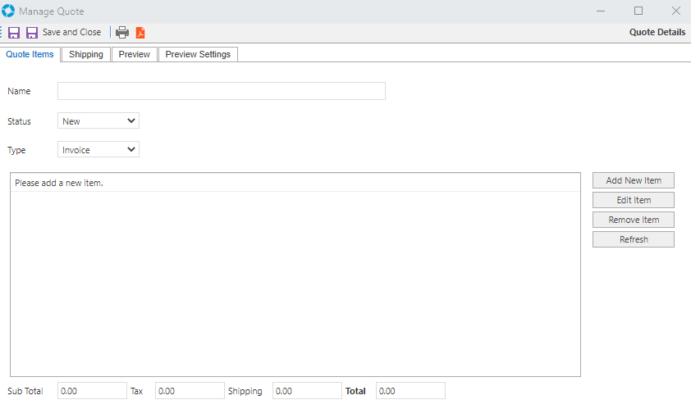Select the Quote Items tab
The image size is (691, 409).
[30, 54]
